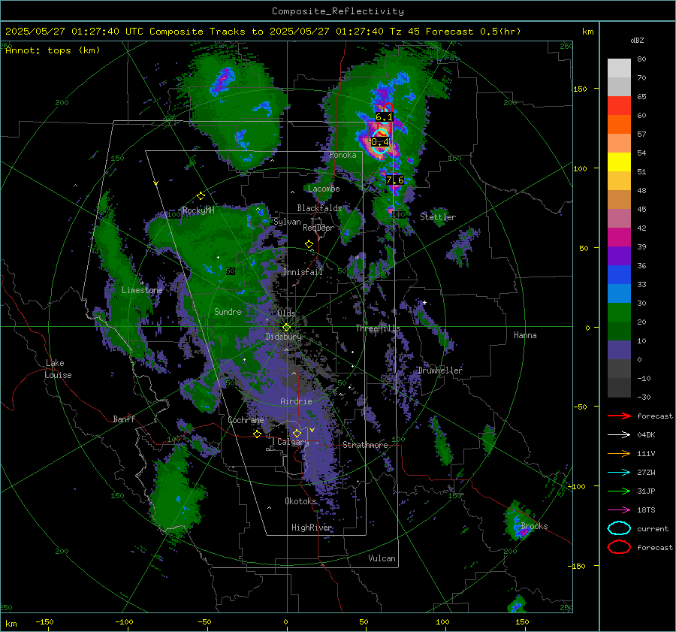Click the HighRiver label
The image size is (676, 632).
[312, 528]
